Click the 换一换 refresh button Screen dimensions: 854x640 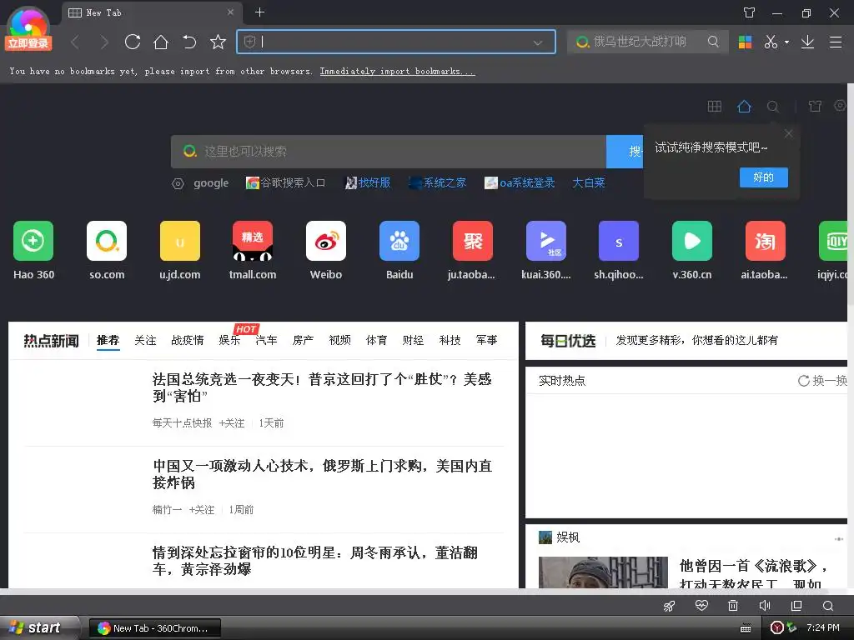click(x=822, y=380)
